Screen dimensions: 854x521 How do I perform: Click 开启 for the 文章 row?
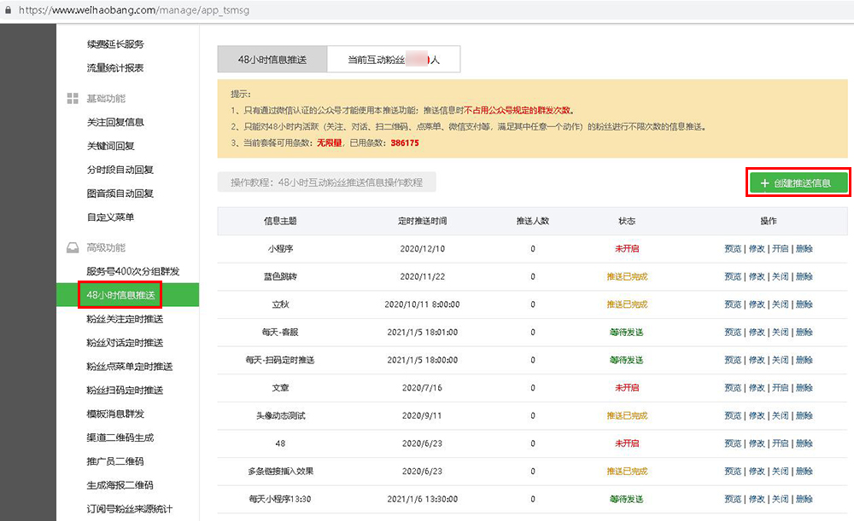[x=780, y=388]
